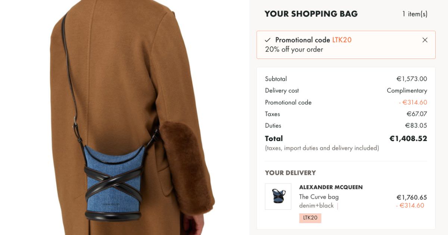Open The Curve bag product title

[319, 197]
